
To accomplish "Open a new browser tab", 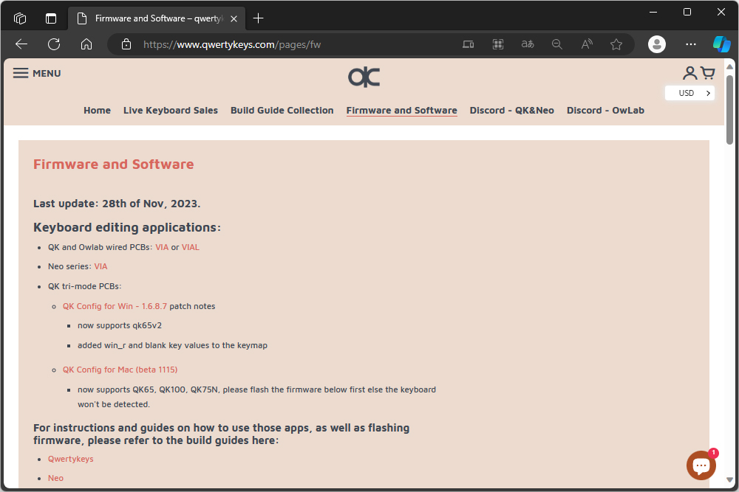I will (258, 18).
